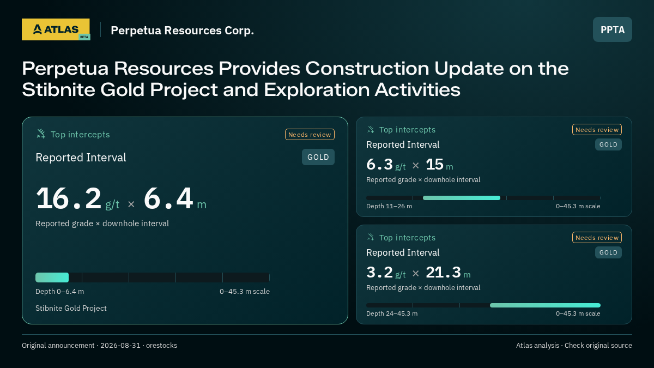Click Needs review badge on the 16.2 g/t card

[310, 135]
